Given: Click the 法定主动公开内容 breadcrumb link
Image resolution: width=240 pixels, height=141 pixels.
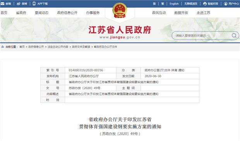Looking at the screenshot, I should [x=58, y=47].
